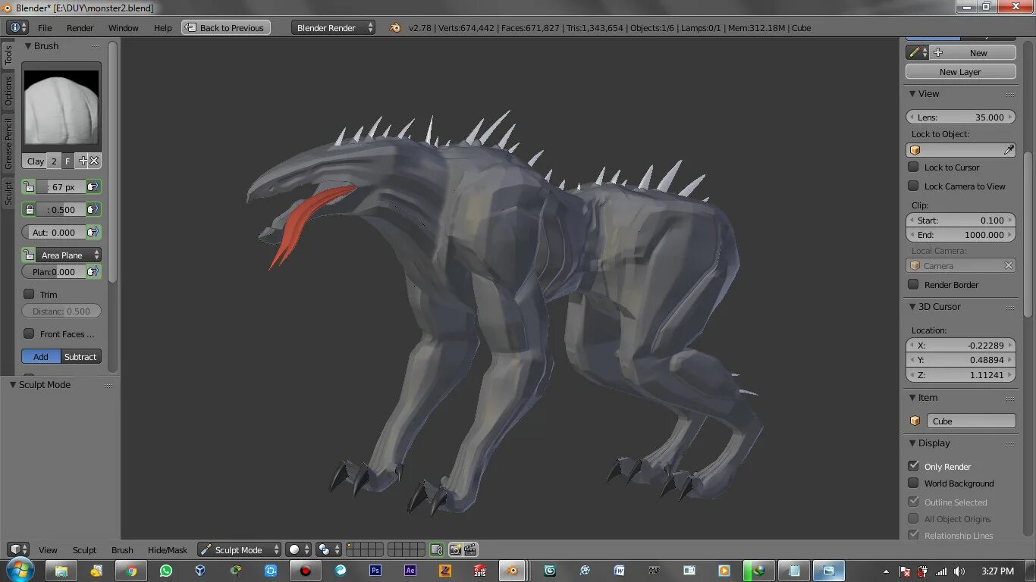Toggle pressure sensitivity for Autosmooth
This screenshot has width=1036, height=582.
(93, 233)
